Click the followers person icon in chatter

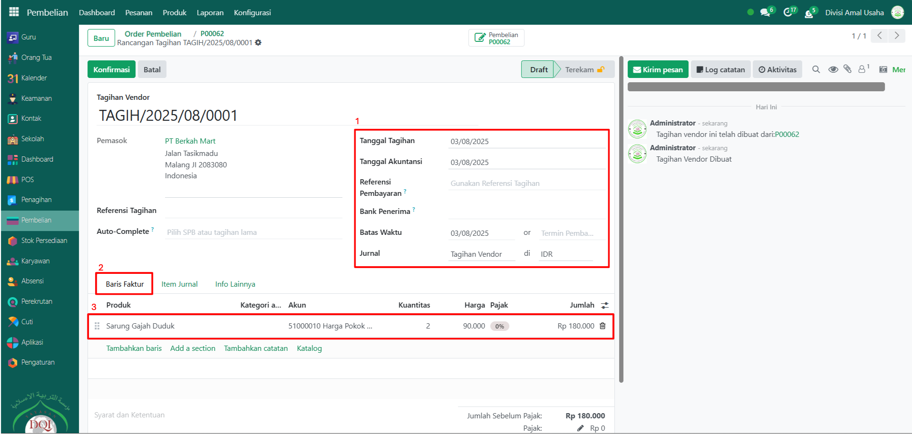[862, 69]
